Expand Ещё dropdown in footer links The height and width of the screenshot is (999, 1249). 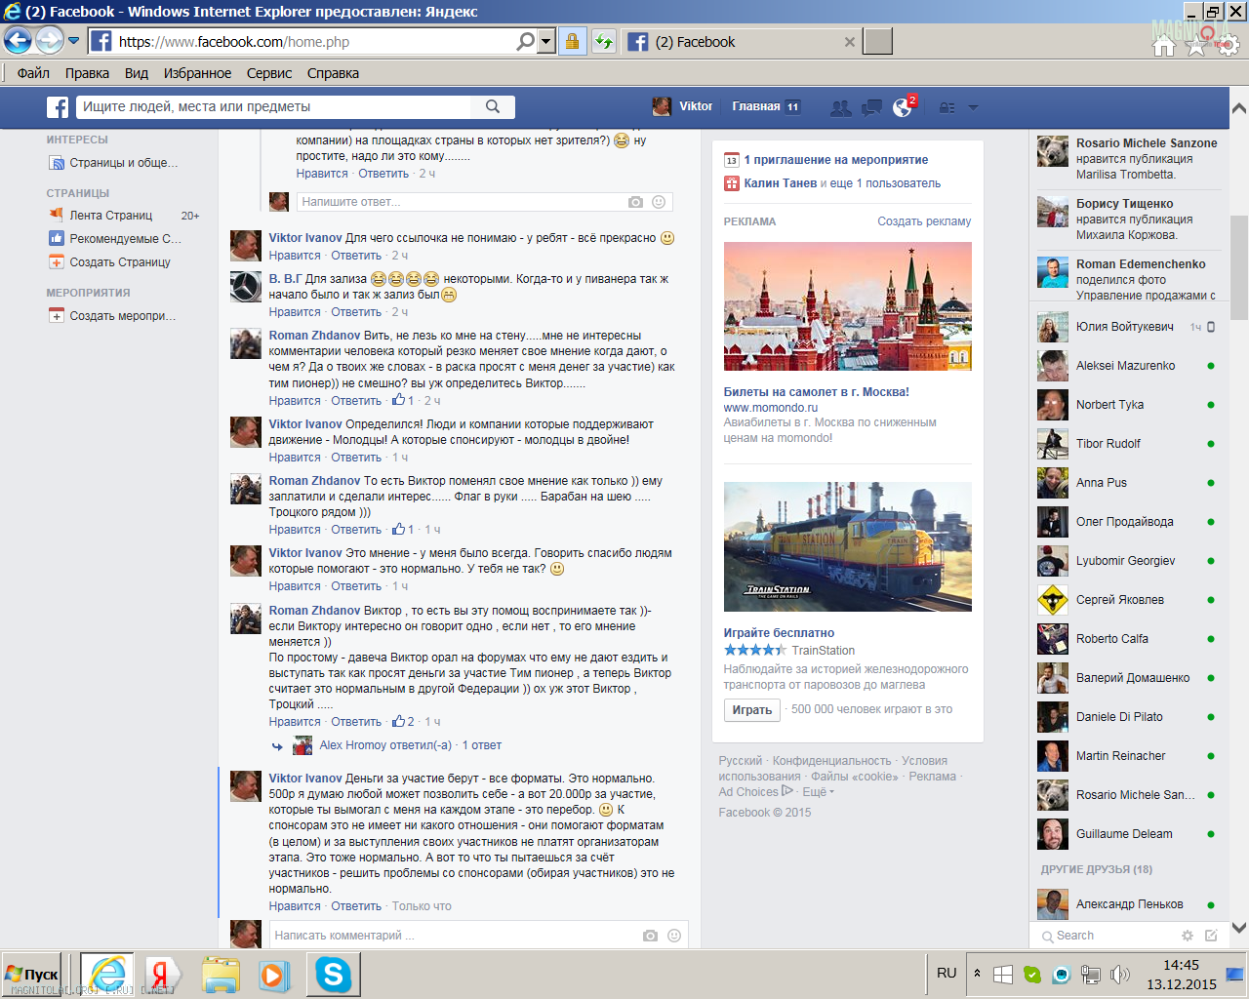[x=819, y=792]
